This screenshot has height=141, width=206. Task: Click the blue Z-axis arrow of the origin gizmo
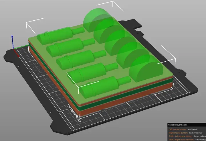(x=12, y=42)
